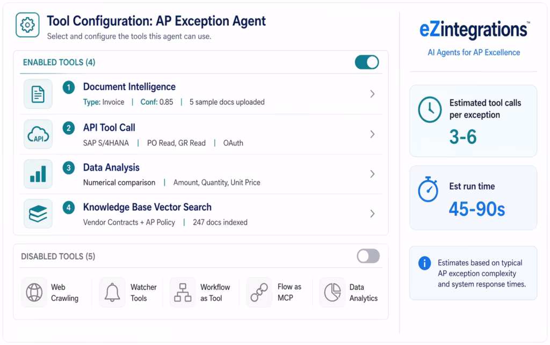
Task: Click the Document Intelligence document icon
Action: click(x=38, y=94)
